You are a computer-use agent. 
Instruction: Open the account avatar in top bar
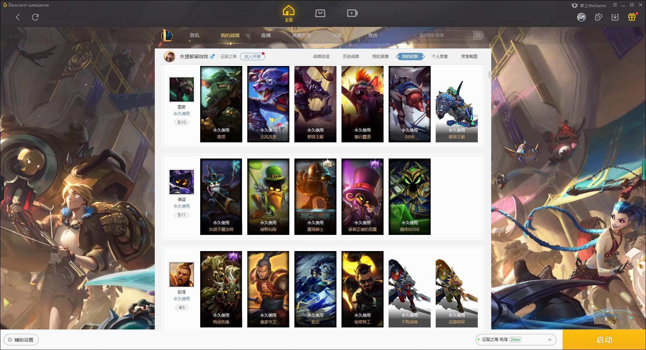coord(581,17)
